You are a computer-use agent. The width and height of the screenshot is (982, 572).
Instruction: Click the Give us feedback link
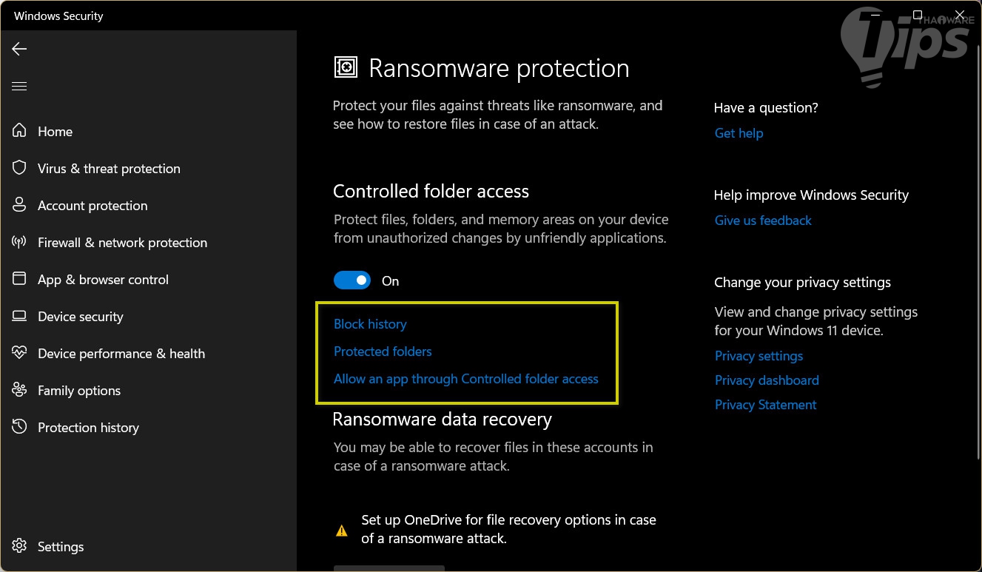tap(763, 221)
